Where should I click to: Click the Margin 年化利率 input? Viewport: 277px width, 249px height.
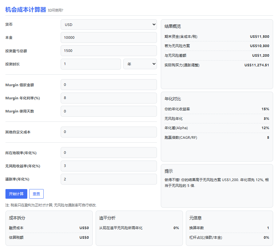(x=108, y=98)
